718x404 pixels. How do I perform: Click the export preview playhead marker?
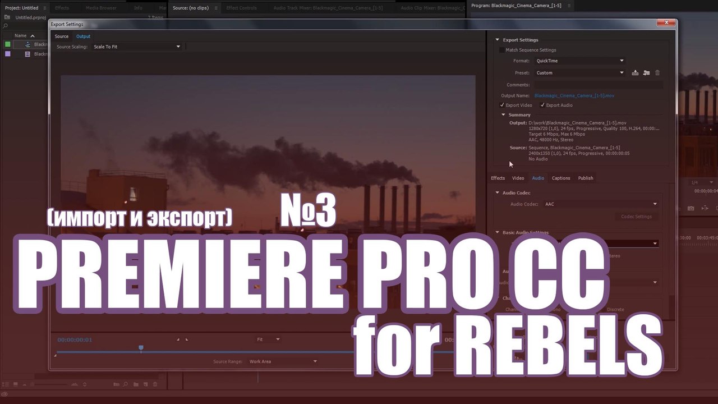(x=141, y=348)
